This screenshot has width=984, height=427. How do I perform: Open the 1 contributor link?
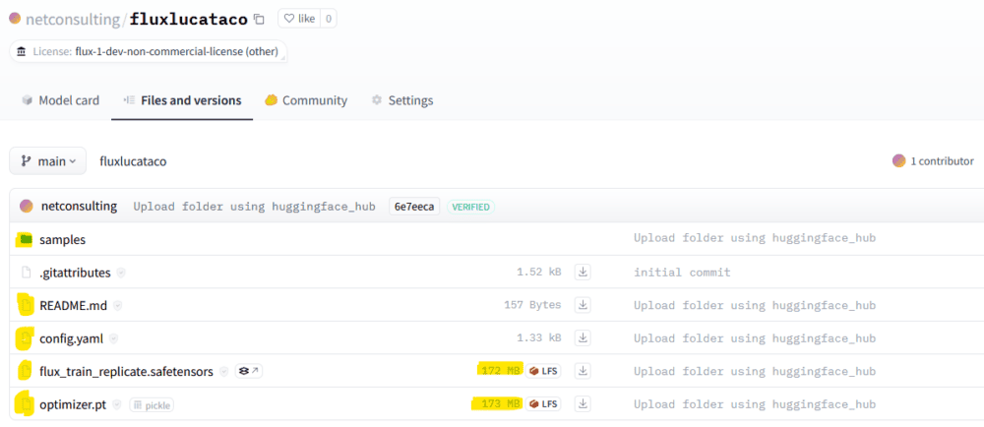click(942, 161)
